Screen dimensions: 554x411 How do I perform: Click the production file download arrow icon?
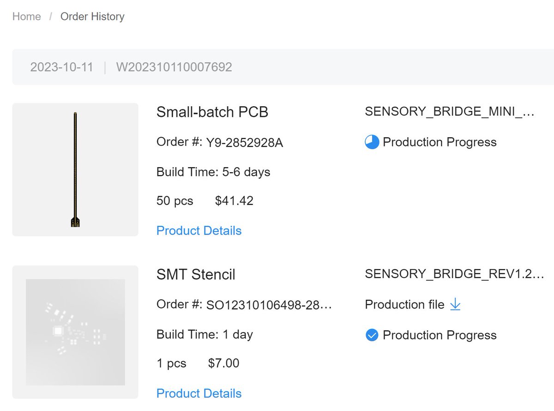455,304
